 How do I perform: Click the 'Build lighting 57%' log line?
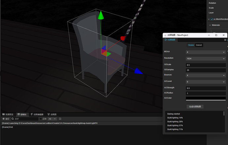click(x=175, y=126)
